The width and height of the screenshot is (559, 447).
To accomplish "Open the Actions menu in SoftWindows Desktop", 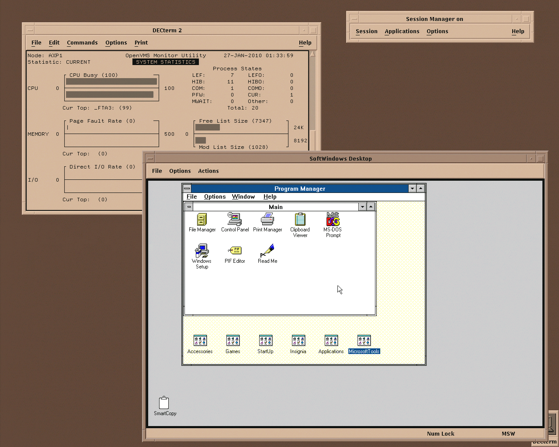I will coord(208,171).
